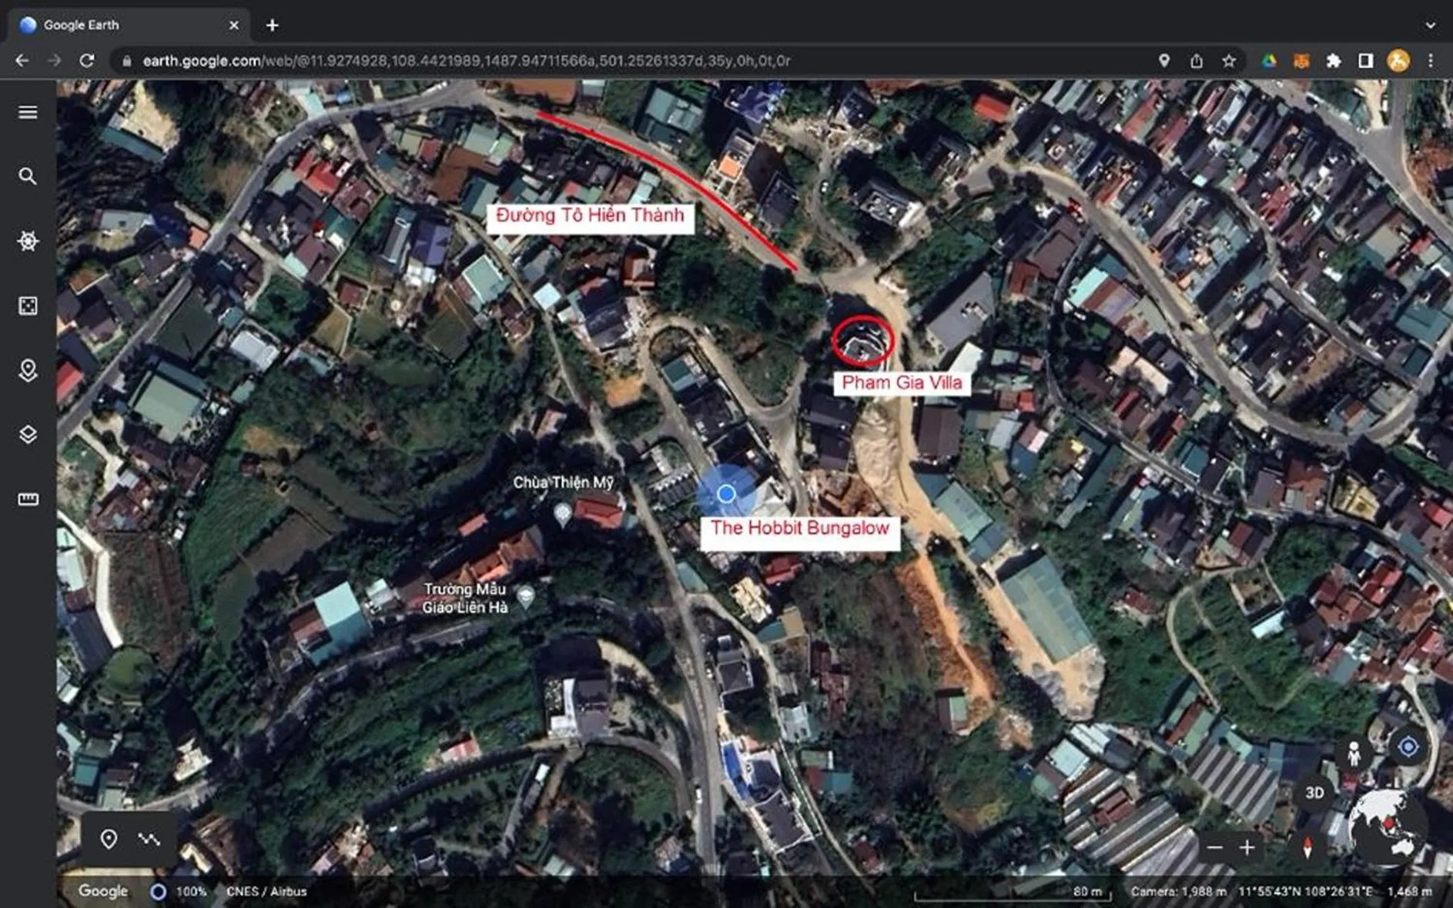Toggle the 3D view button
This screenshot has width=1453, height=908.
click(x=1314, y=793)
